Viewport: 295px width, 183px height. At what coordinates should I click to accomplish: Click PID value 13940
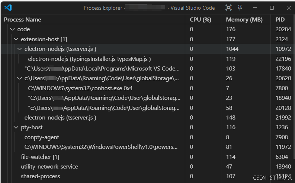pyautogui.click(x=283, y=167)
